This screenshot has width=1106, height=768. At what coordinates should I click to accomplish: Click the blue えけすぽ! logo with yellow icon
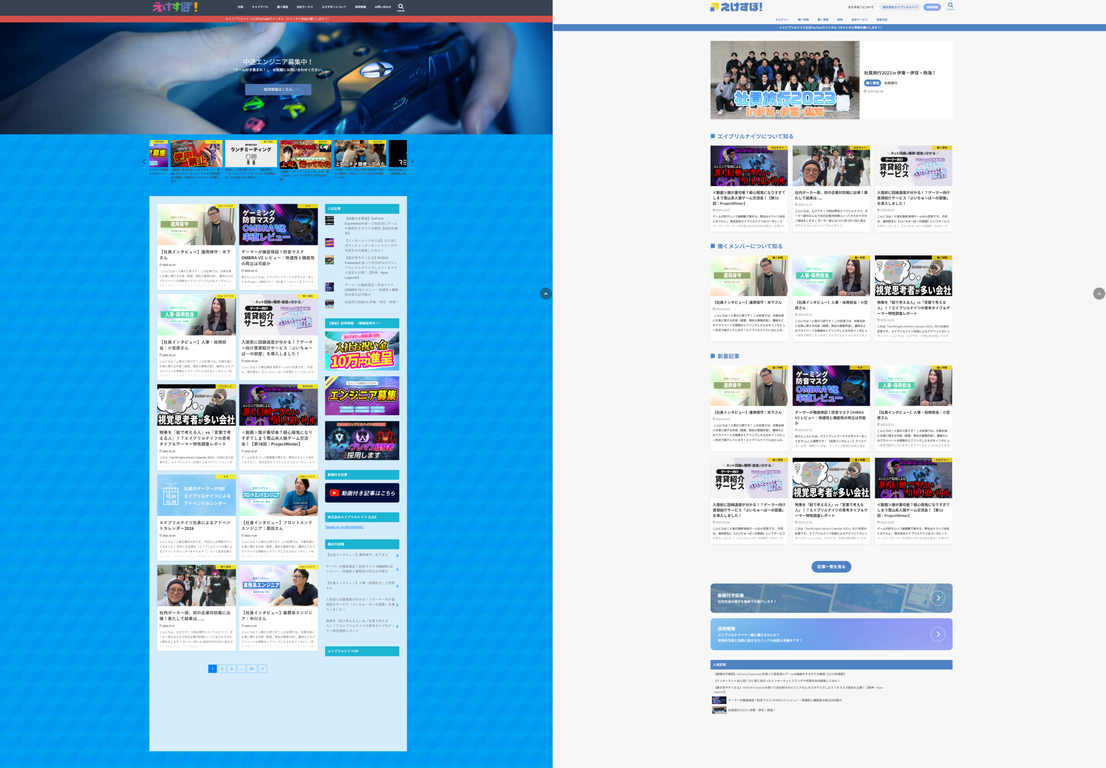pos(736,7)
